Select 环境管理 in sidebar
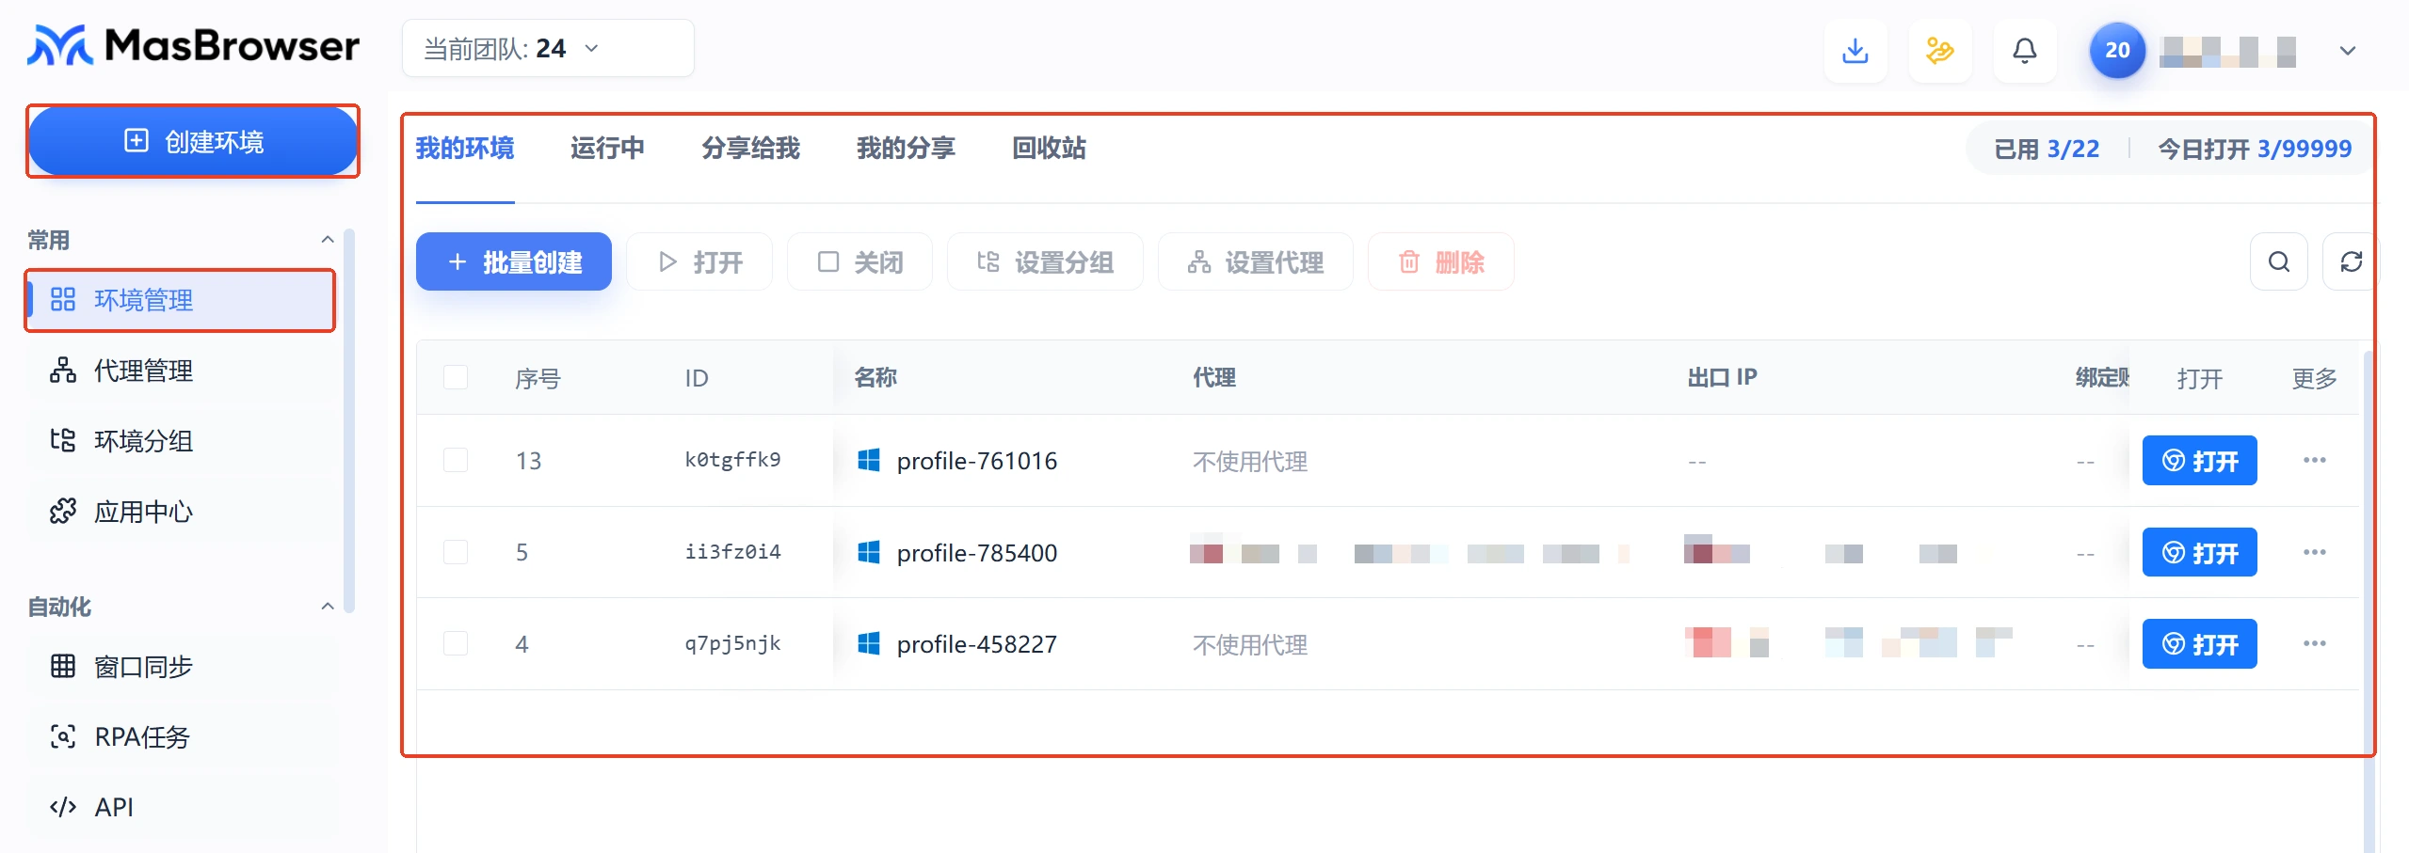The width and height of the screenshot is (2409, 853). click(181, 300)
